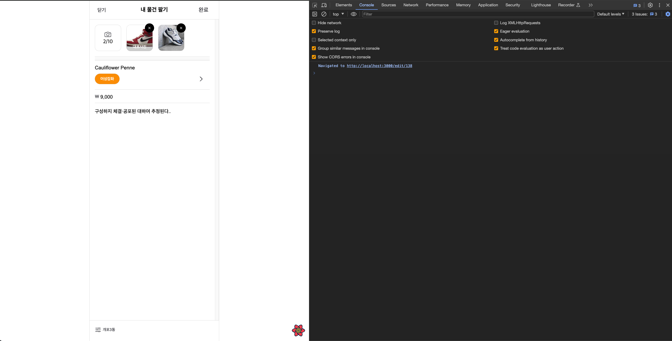Uncheck Preserve log option
672x341 pixels.
[x=314, y=31]
